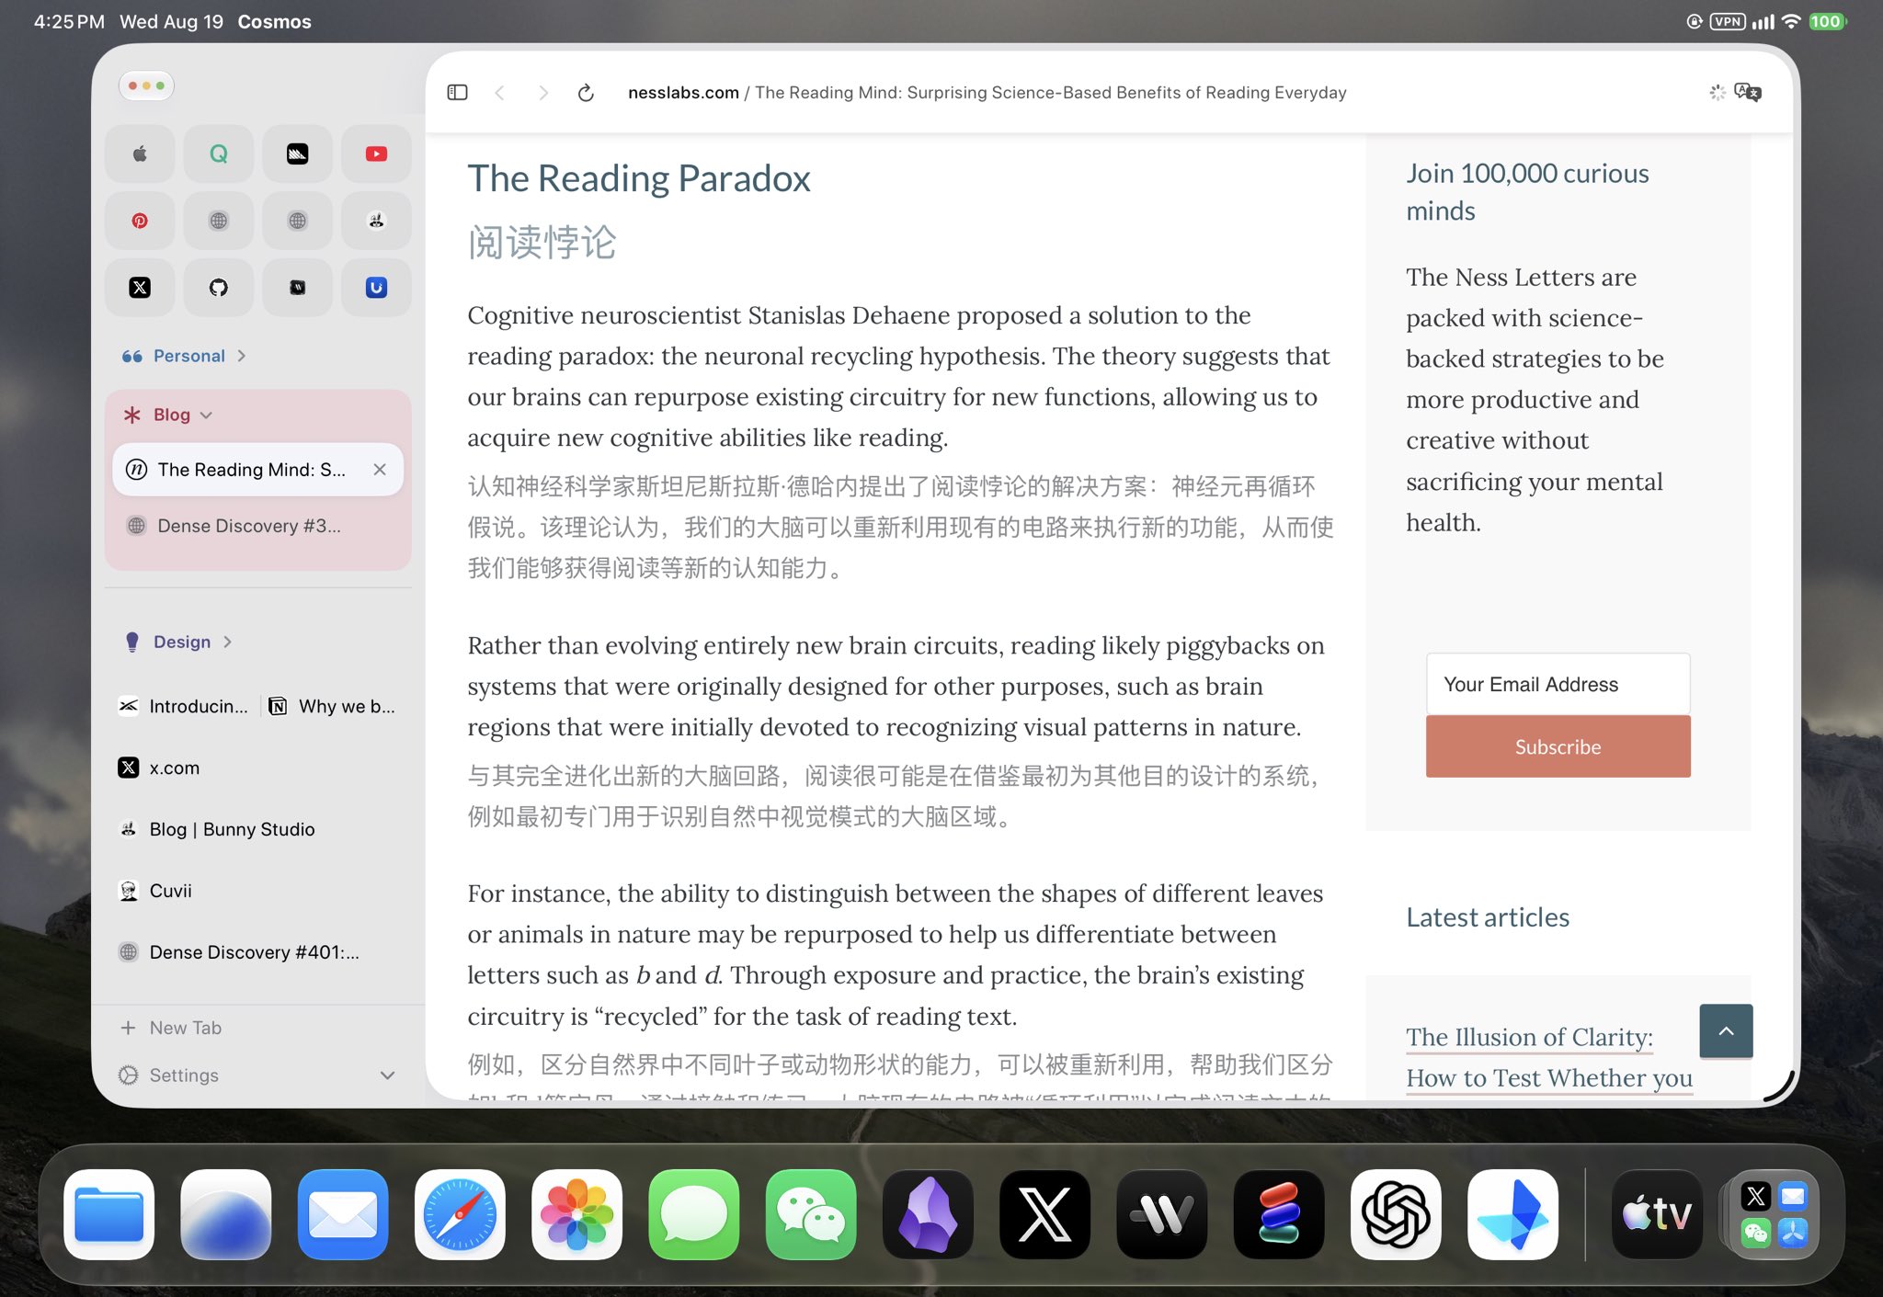The width and height of the screenshot is (1883, 1297).
Task: Open the YouTube pinned shortcut
Action: [376, 154]
